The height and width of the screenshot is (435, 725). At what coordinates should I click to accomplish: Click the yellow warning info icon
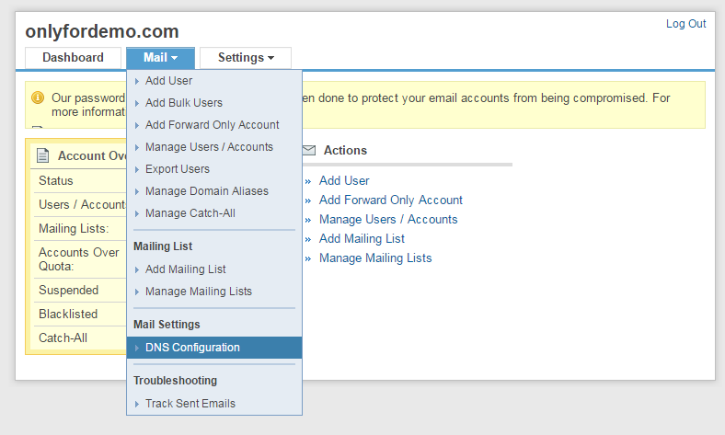[38, 97]
